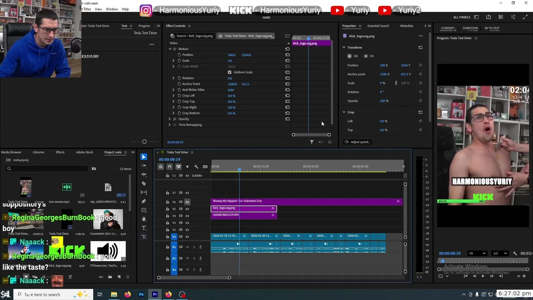Show the hidden V6 track output
This screenshot has width=533, height=300.
(187, 202)
